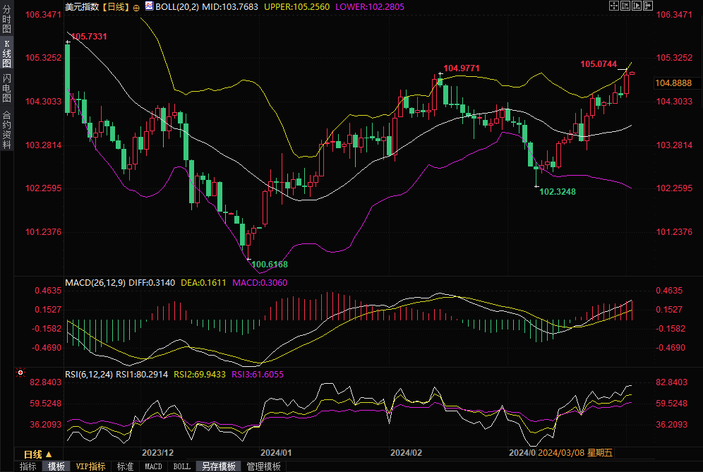The width and height of the screenshot is (703, 472).
Task: Open the 合约资料 side tab
Action: coord(7,129)
